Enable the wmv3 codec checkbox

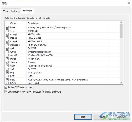tap(7, 52)
